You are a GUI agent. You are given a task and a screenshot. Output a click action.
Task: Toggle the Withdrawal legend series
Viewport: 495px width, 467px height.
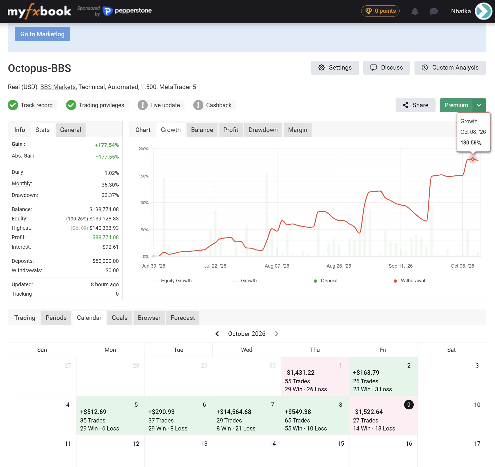tap(409, 281)
